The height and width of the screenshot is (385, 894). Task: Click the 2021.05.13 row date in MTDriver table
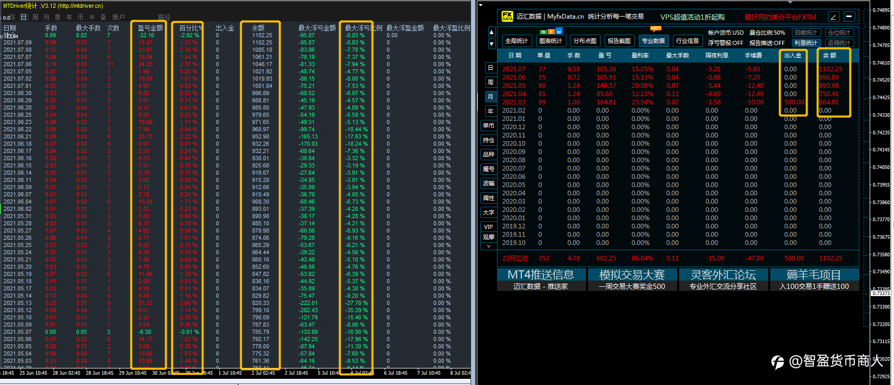click(x=18, y=303)
